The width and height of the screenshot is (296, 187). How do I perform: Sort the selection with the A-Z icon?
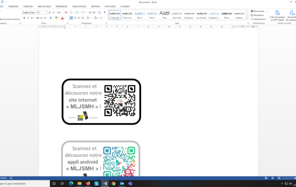click(99, 12)
